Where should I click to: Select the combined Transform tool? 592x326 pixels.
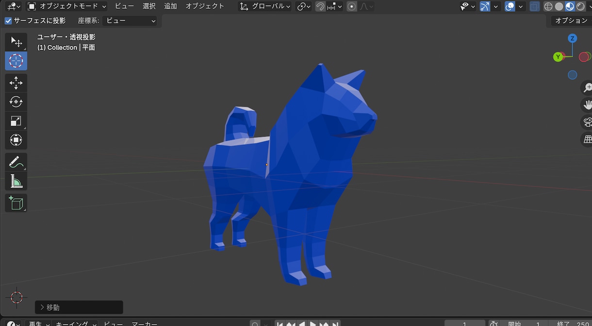click(16, 140)
